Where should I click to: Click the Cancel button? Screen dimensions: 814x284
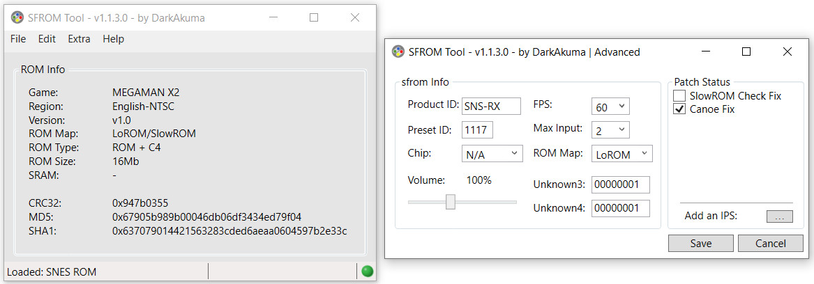pos(770,243)
